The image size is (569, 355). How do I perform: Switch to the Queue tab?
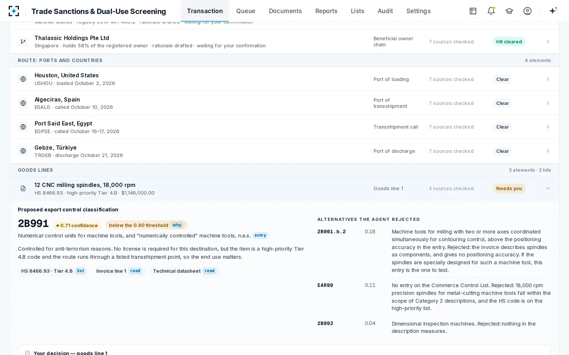point(246,11)
